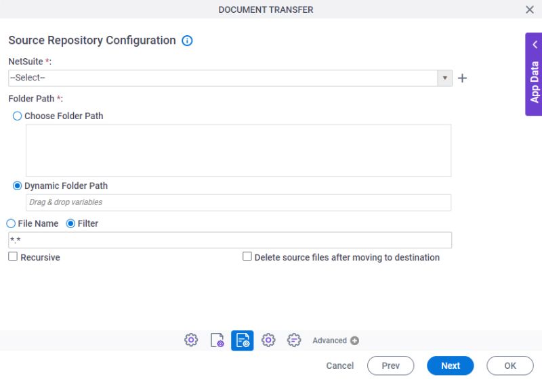542x381 pixels.
Task: Add a new NetSuite access token with plus icon
Action: (x=462, y=78)
